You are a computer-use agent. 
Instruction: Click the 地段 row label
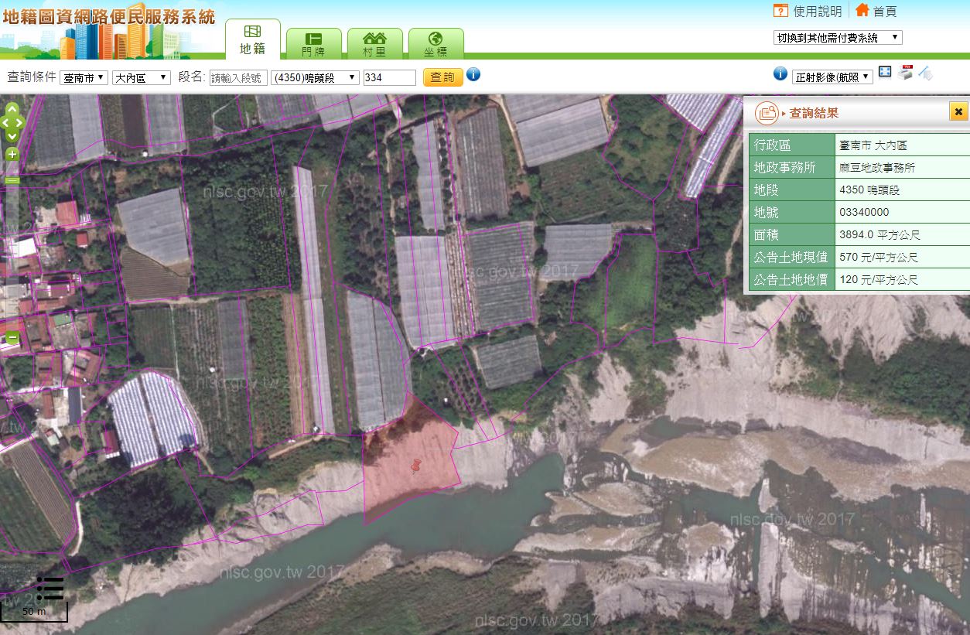coord(792,189)
